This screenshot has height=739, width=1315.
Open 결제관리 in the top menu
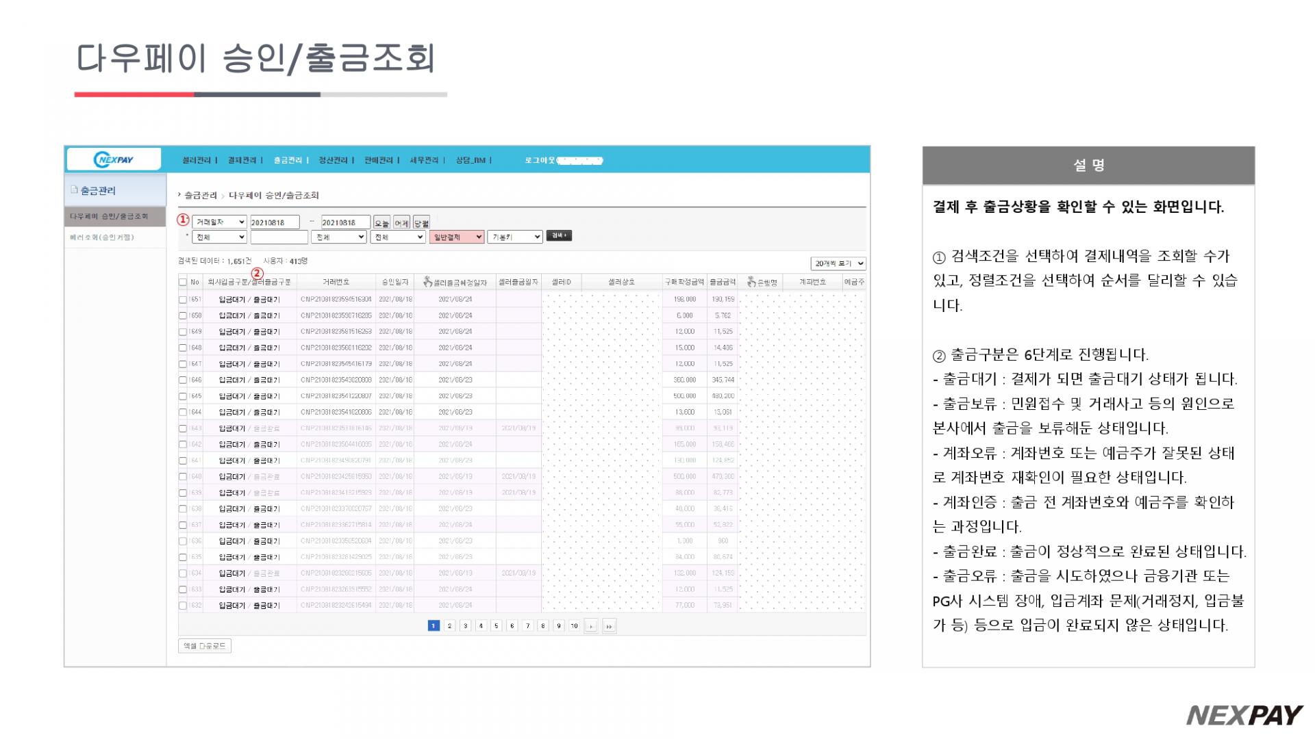[242, 160]
